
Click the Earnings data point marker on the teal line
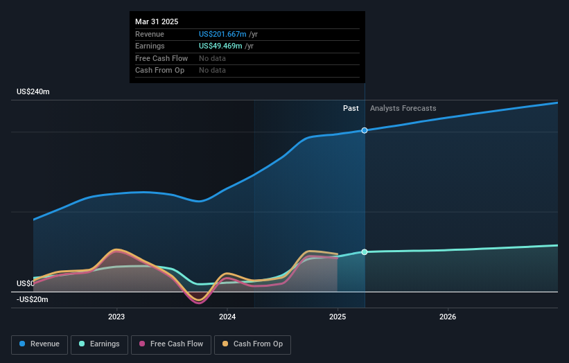(365, 252)
